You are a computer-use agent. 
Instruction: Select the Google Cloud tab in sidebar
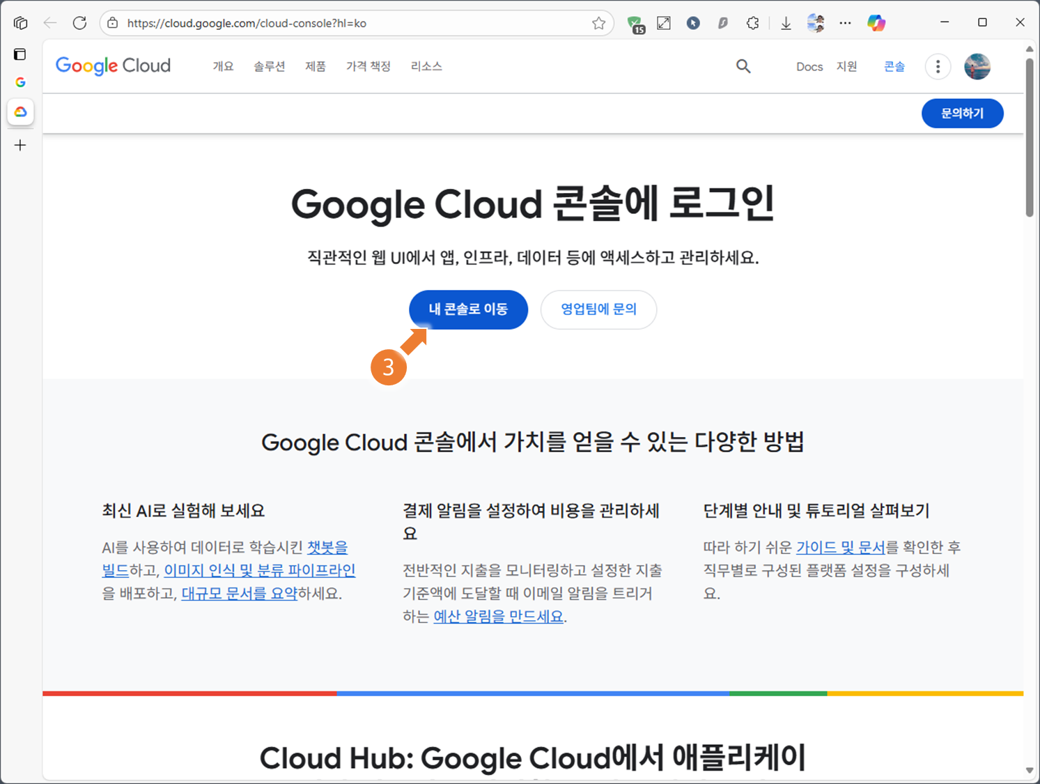pyautogui.click(x=20, y=112)
